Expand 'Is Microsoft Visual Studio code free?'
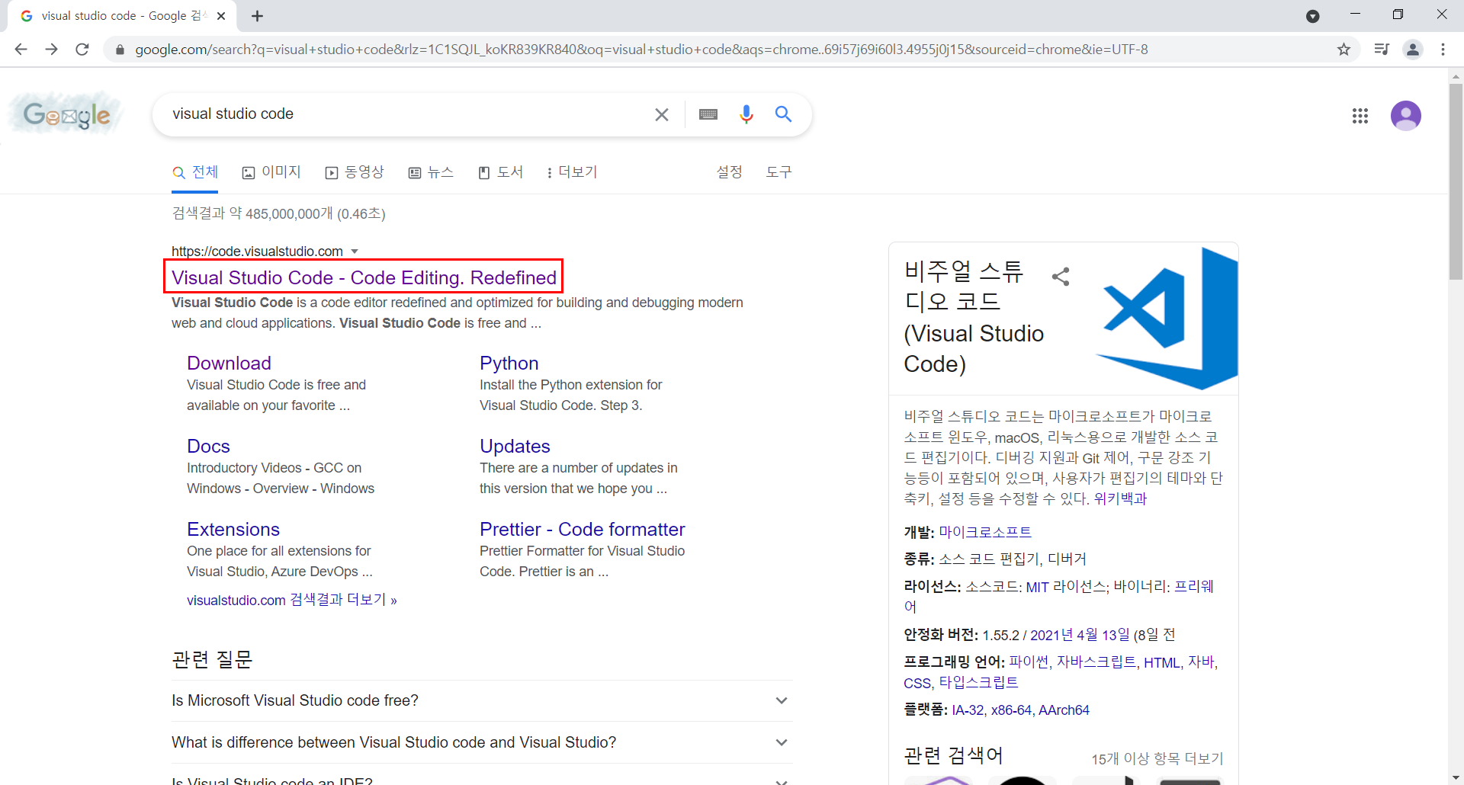The width and height of the screenshot is (1464, 785). pyautogui.click(x=482, y=700)
